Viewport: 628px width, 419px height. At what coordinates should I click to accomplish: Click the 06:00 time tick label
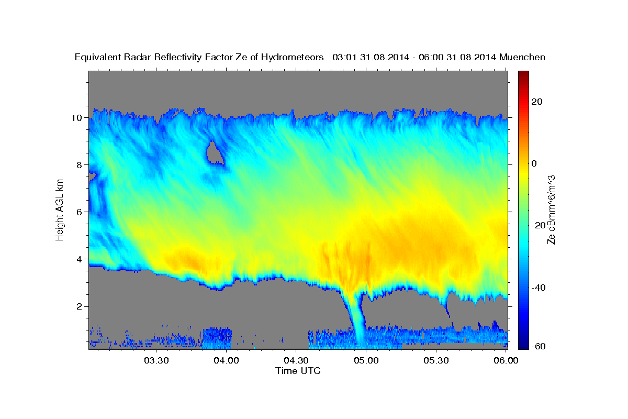coord(506,360)
